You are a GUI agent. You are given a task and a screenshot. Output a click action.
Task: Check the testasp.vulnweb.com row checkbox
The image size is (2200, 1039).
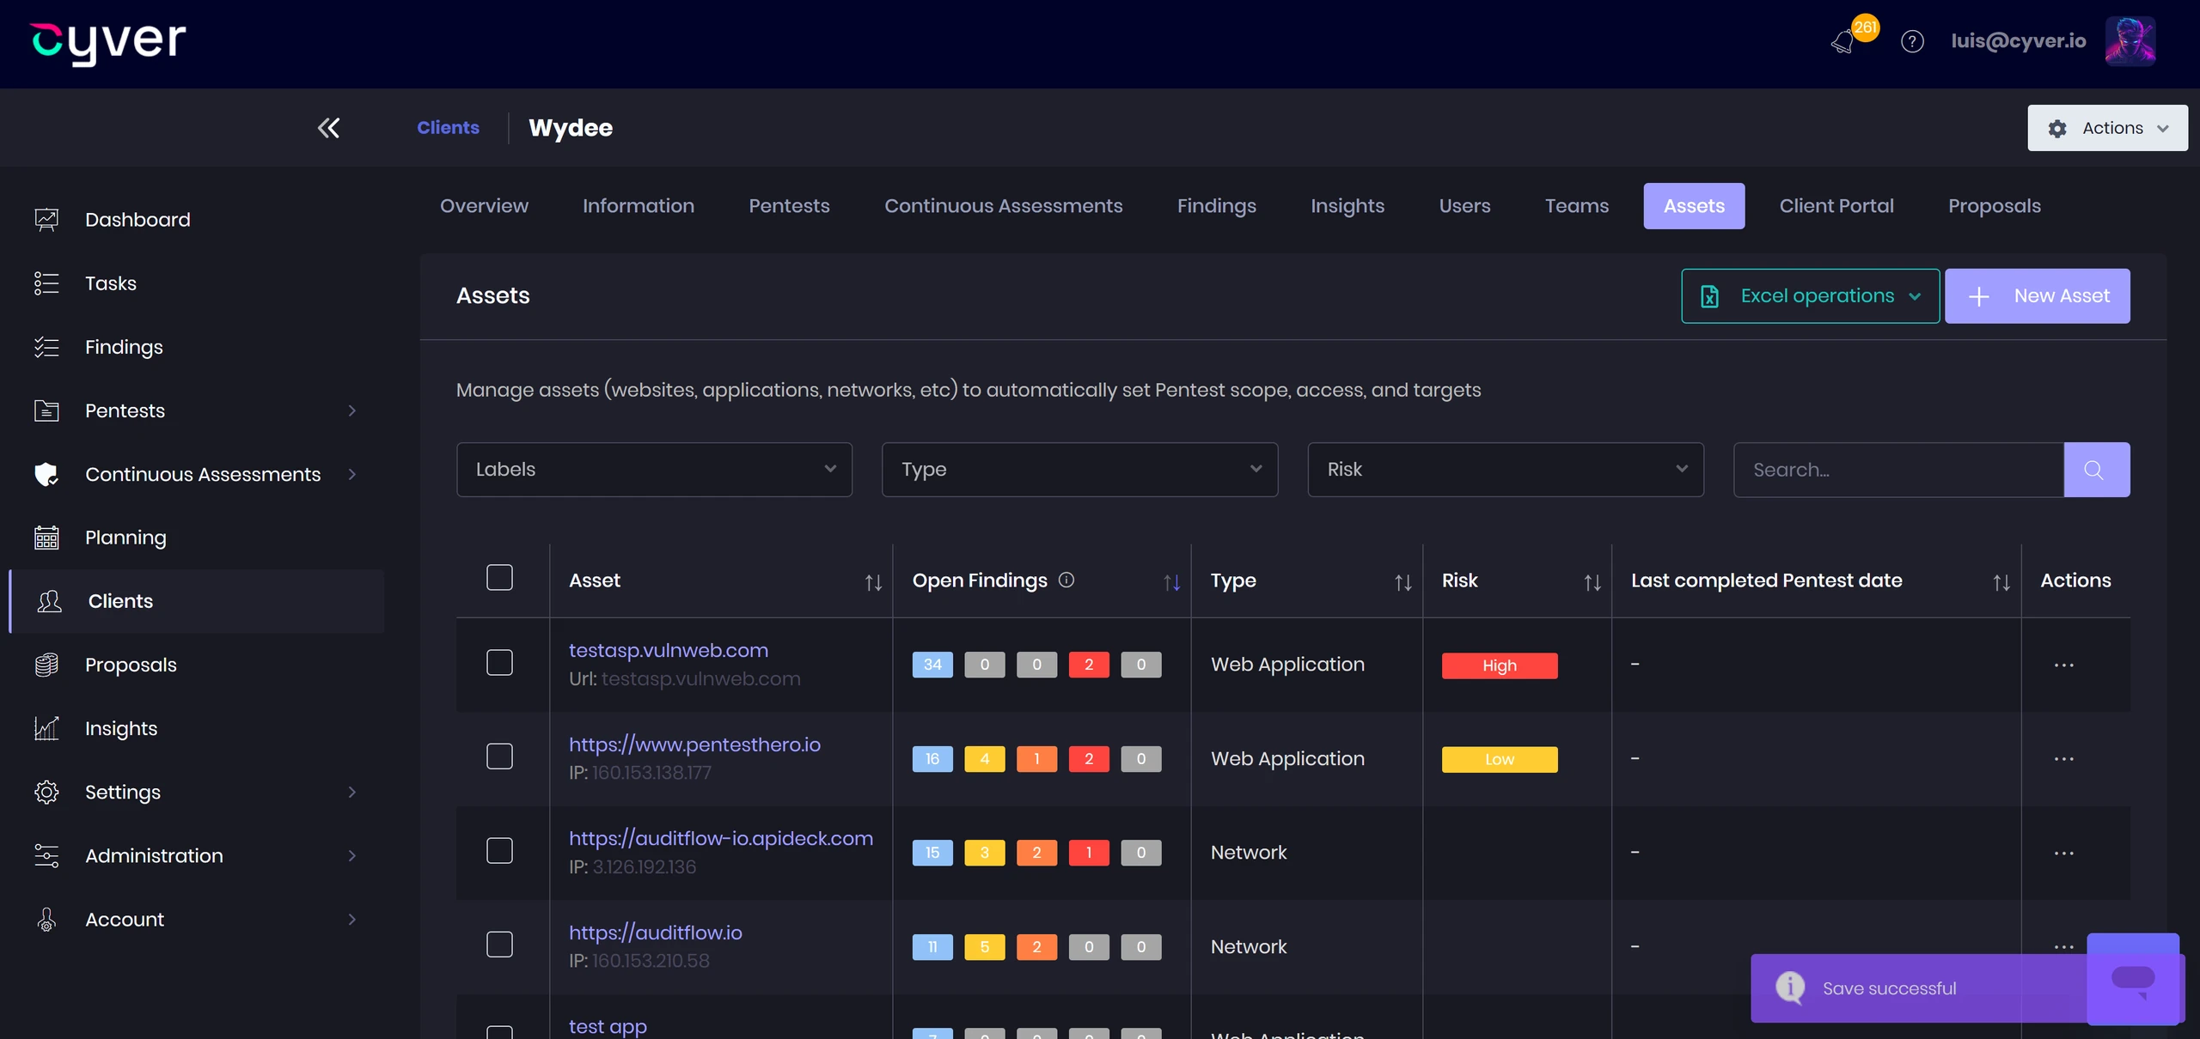click(499, 662)
